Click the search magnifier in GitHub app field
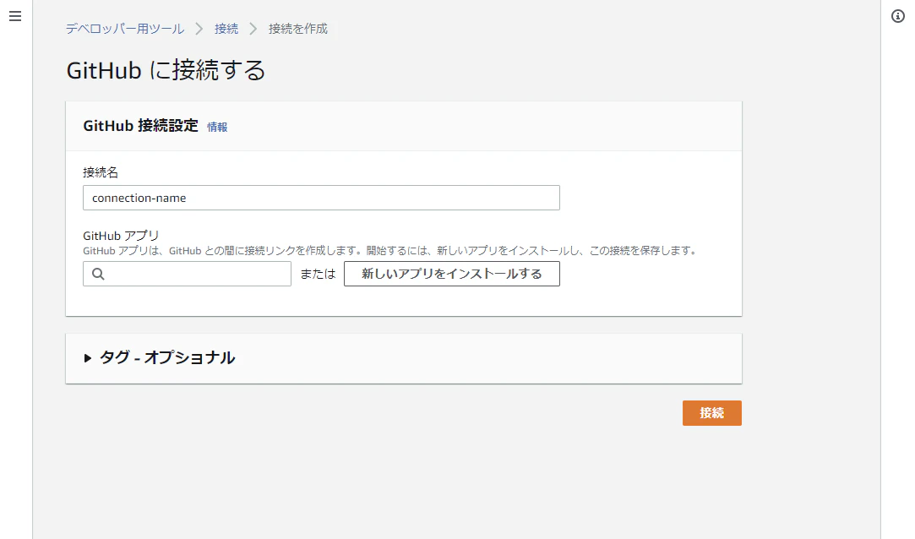 click(98, 275)
